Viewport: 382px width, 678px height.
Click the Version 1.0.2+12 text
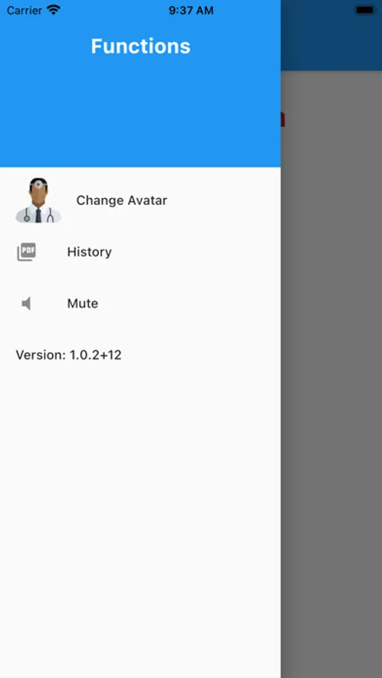[69, 355]
